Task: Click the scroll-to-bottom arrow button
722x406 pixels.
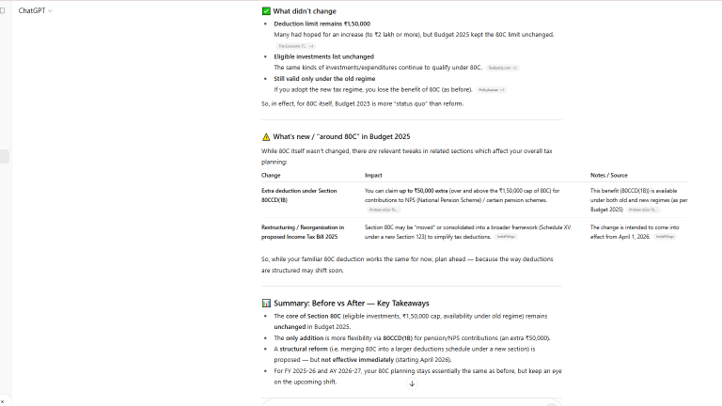Action: [412, 383]
